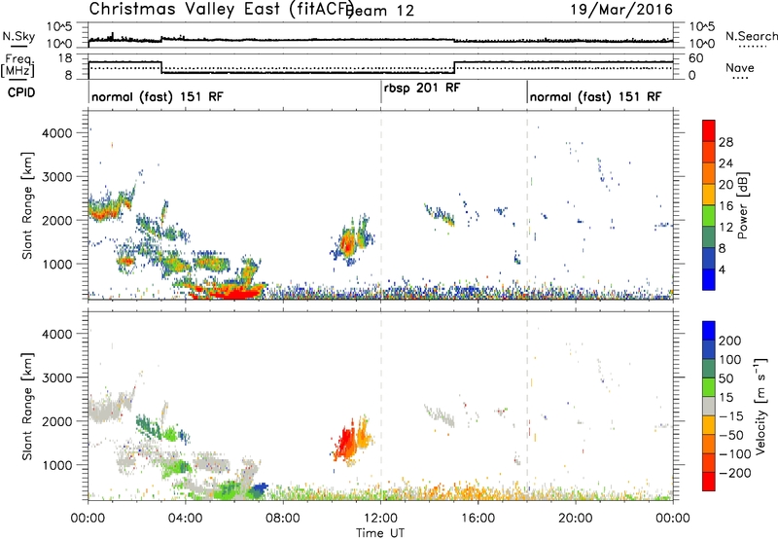Click the 12 tick on Power colorbar
Viewport: 778px width, 539px height.
tap(725, 228)
